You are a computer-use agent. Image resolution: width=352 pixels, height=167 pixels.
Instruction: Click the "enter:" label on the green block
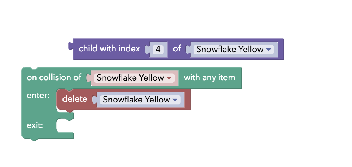[x=38, y=96]
